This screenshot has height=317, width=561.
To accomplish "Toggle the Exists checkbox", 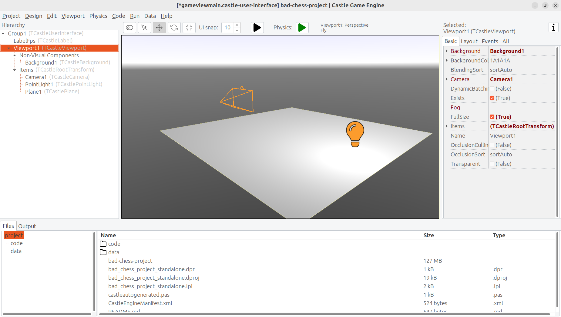I will coord(492,98).
